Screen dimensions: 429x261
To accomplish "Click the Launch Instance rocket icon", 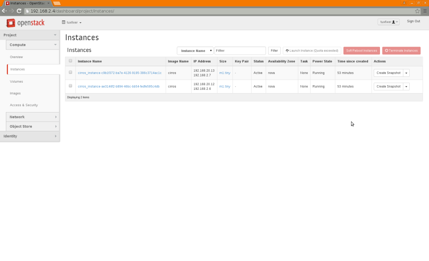I will tap(287, 50).
